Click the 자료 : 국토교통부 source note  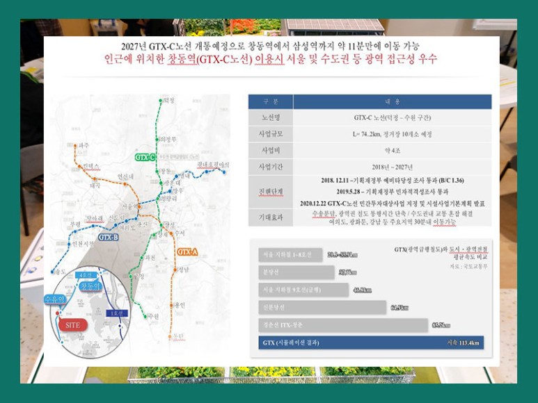point(468,266)
